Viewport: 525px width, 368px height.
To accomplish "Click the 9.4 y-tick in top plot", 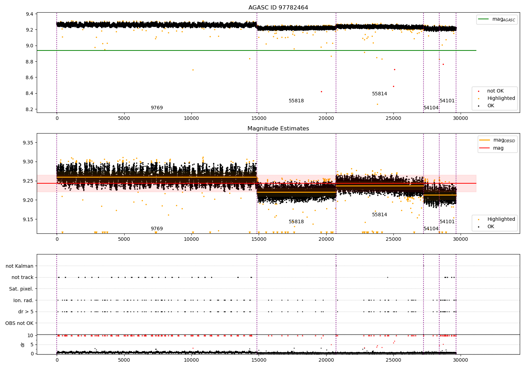I will [30, 14].
